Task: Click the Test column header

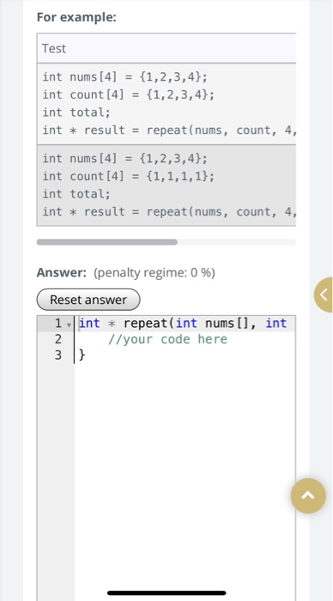Action: tap(166, 48)
